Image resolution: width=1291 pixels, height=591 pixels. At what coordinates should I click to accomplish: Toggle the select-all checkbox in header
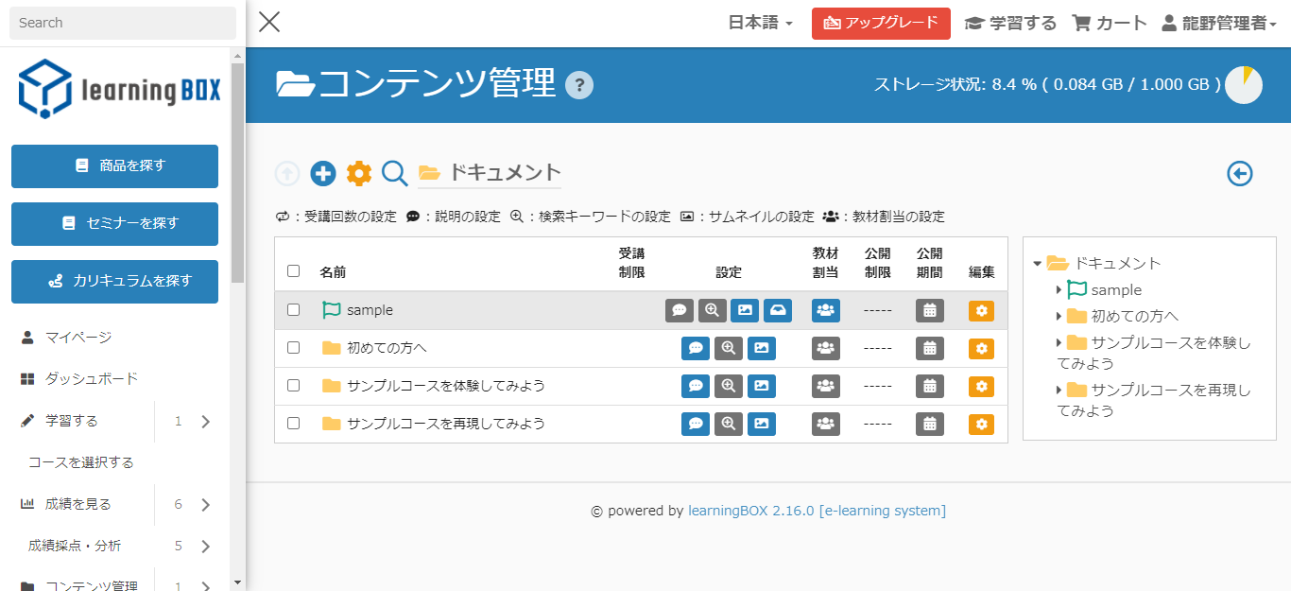click(293, 271)
